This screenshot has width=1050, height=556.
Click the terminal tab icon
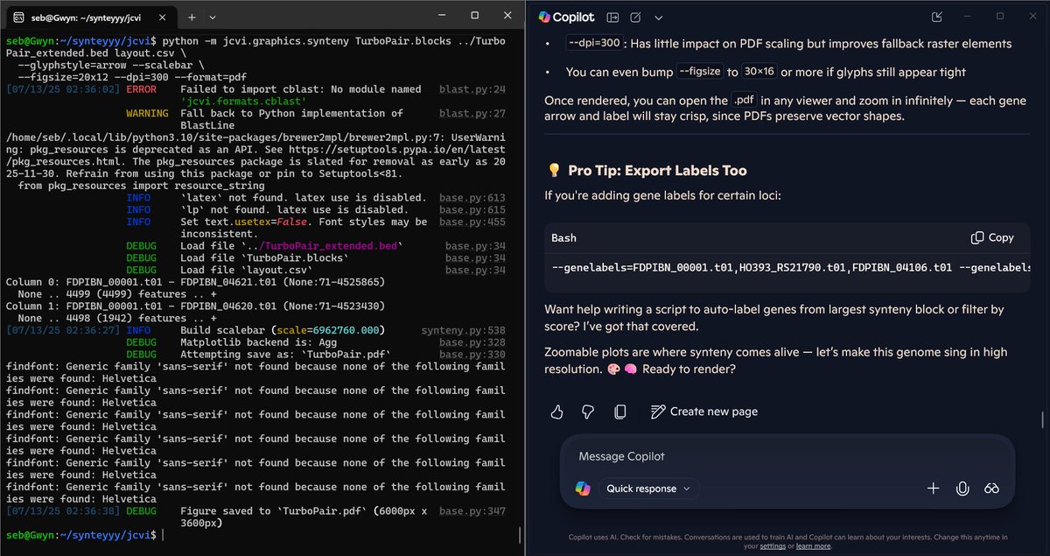pyautogui.click(x=18, y=17)
